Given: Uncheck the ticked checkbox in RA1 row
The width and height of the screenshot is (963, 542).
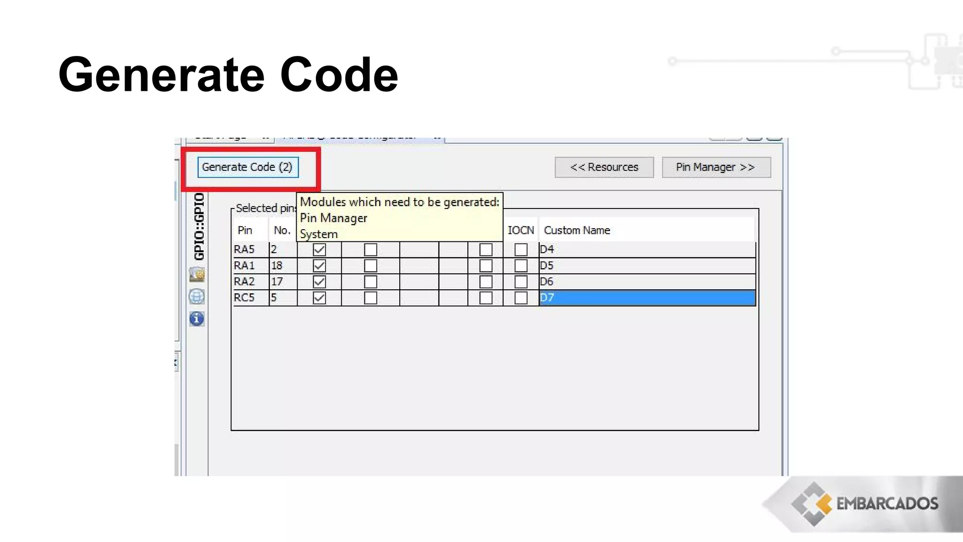Looking at the screenshot, I should point(319,266).
